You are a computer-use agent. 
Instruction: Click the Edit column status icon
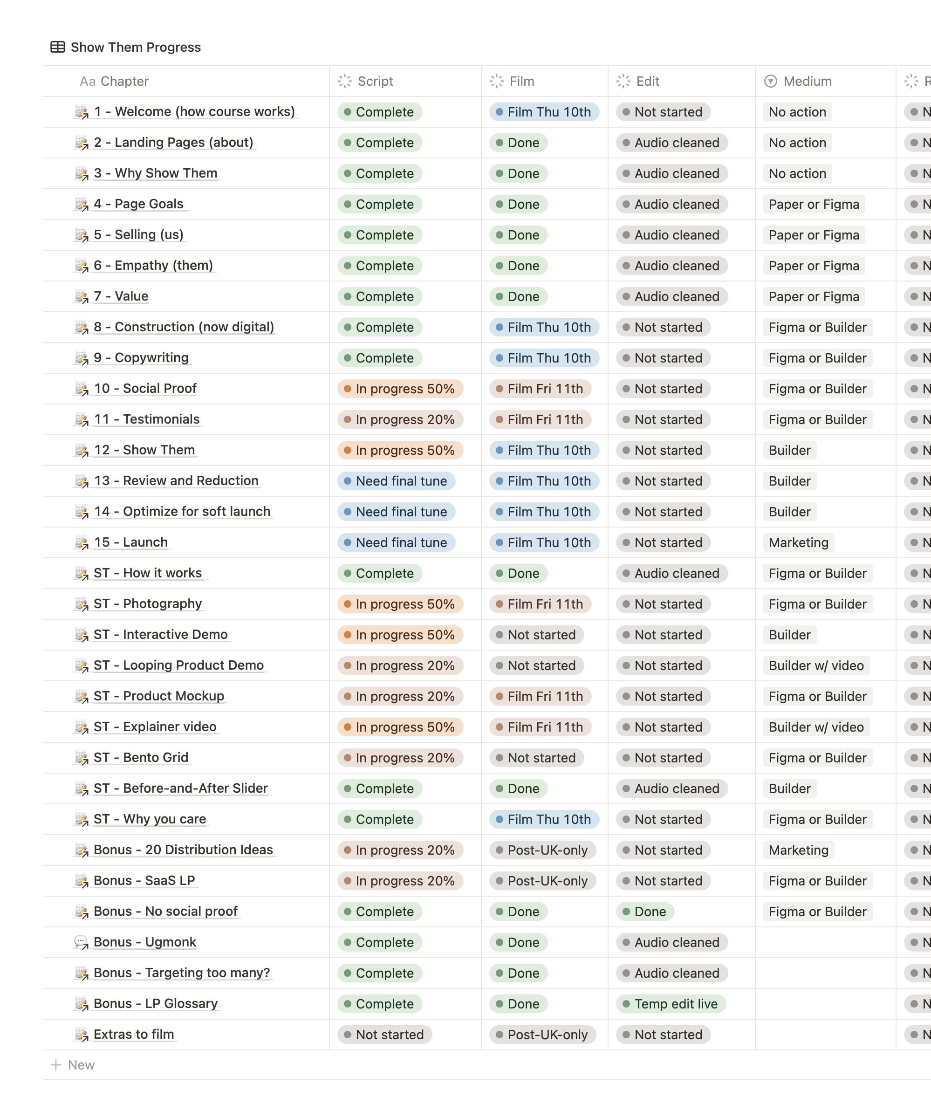coord(623,81)
